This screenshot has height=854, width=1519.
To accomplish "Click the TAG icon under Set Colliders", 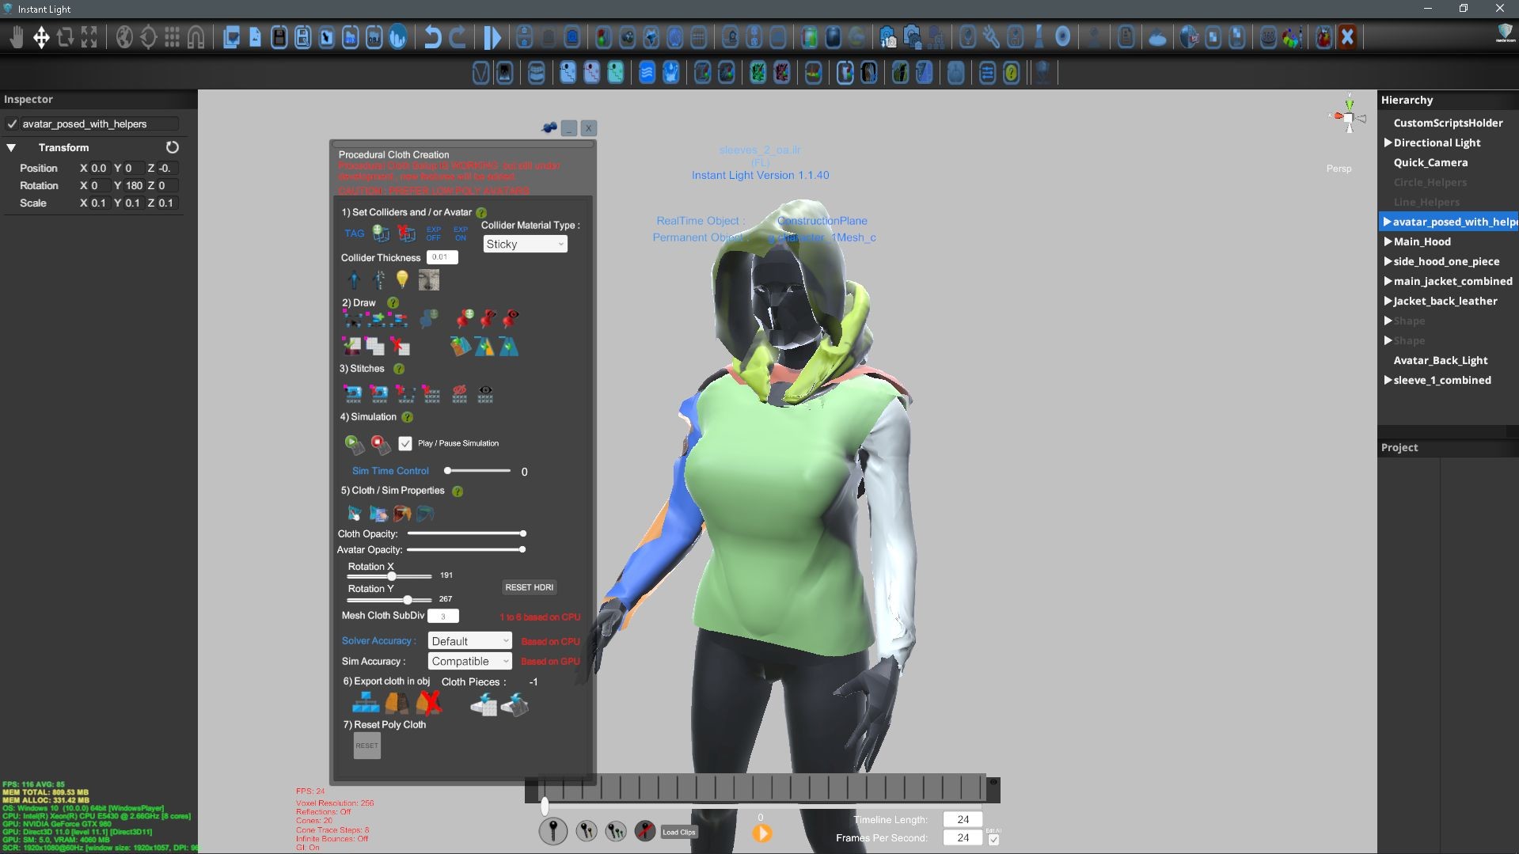I will pos(354,233).
